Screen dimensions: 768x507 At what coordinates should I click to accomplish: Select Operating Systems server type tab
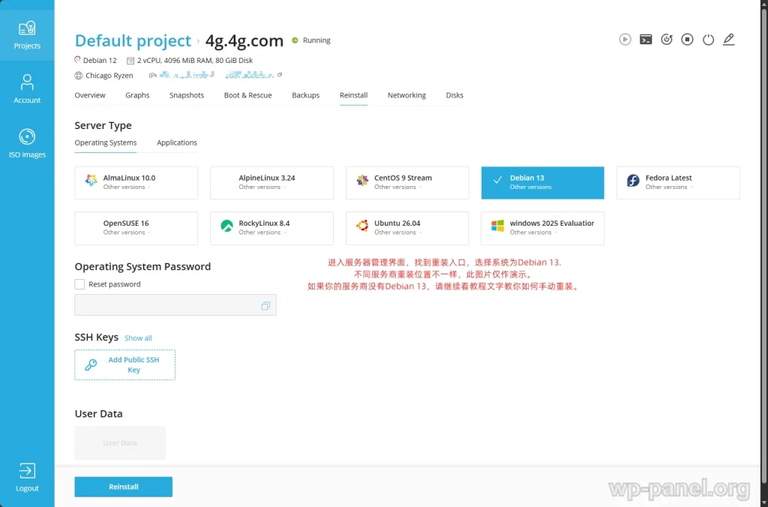tap(105, 142)
